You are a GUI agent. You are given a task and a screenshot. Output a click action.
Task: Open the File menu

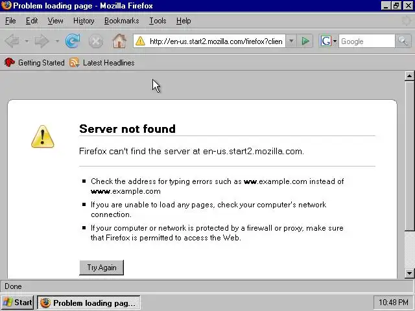click(x=10, y=21)
